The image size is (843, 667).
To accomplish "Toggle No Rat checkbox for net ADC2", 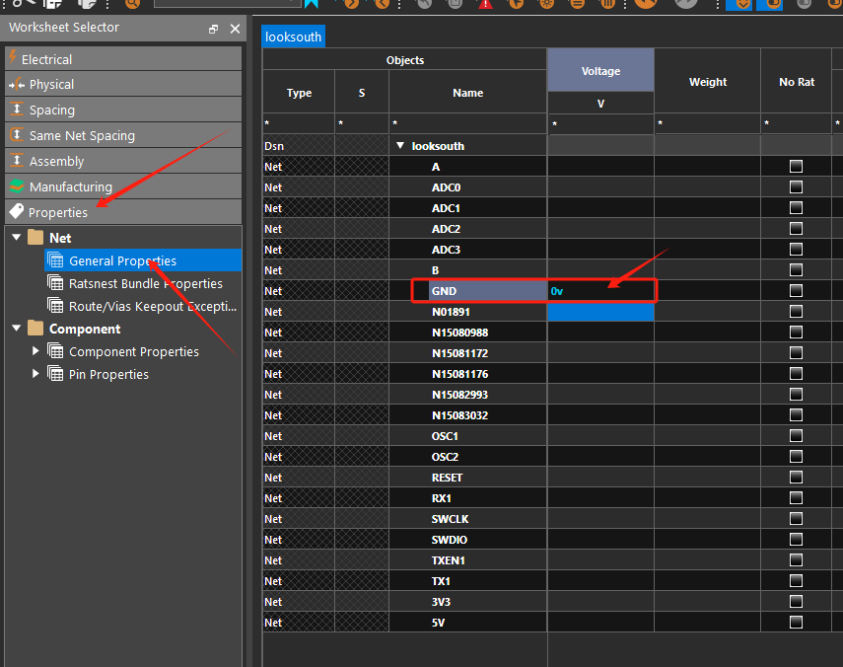I will pyautogui.click(x=796, y=229).
